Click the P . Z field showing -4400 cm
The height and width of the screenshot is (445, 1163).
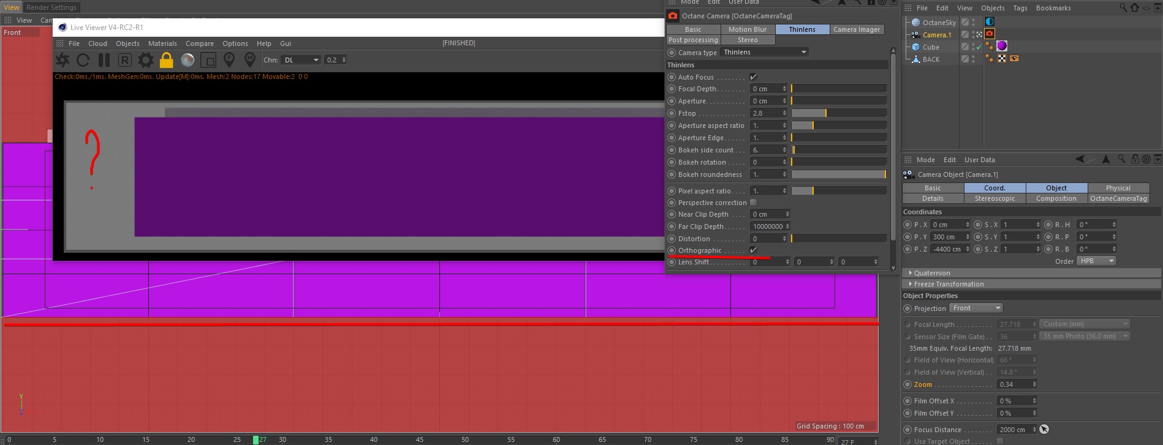click(x=950, y=249)
